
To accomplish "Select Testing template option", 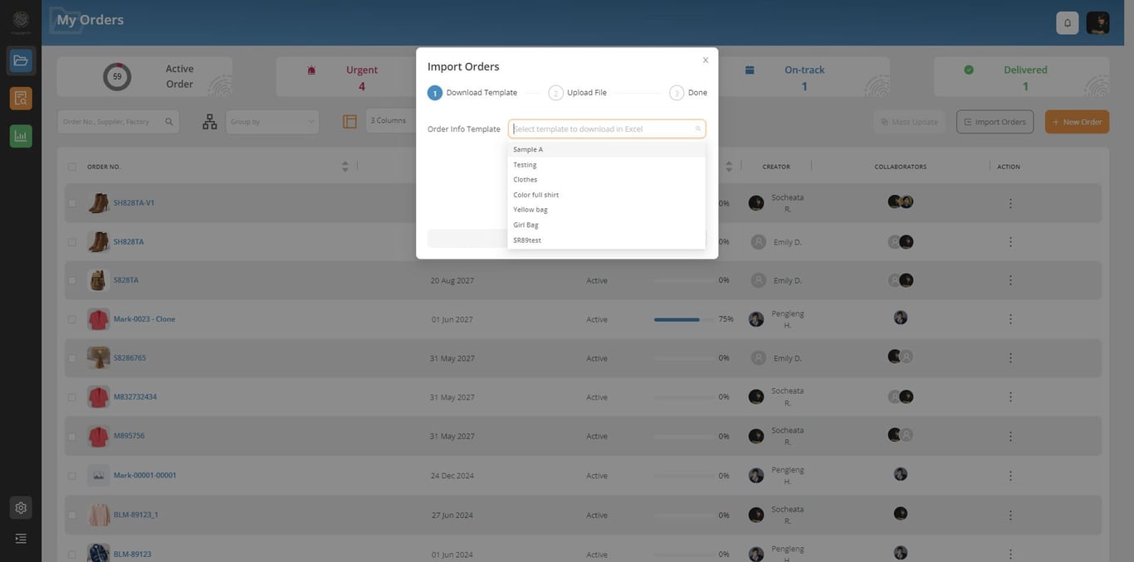I will [x=607, y=164].
